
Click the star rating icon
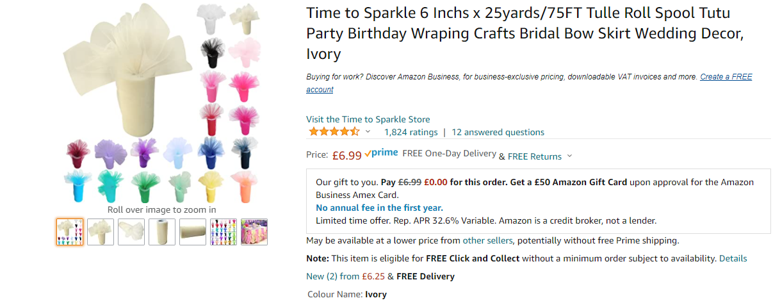(x=334, y=132)
